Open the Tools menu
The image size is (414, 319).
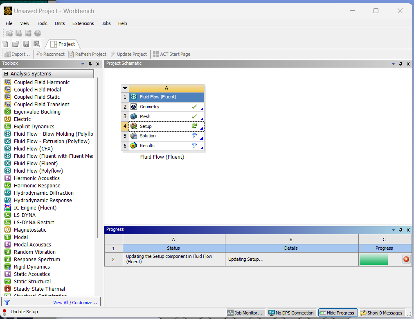pyautogui.click(x=42, y=23)
